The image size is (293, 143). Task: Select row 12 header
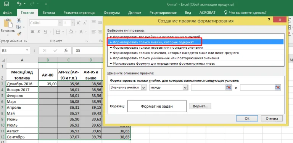tap(3, 137)
